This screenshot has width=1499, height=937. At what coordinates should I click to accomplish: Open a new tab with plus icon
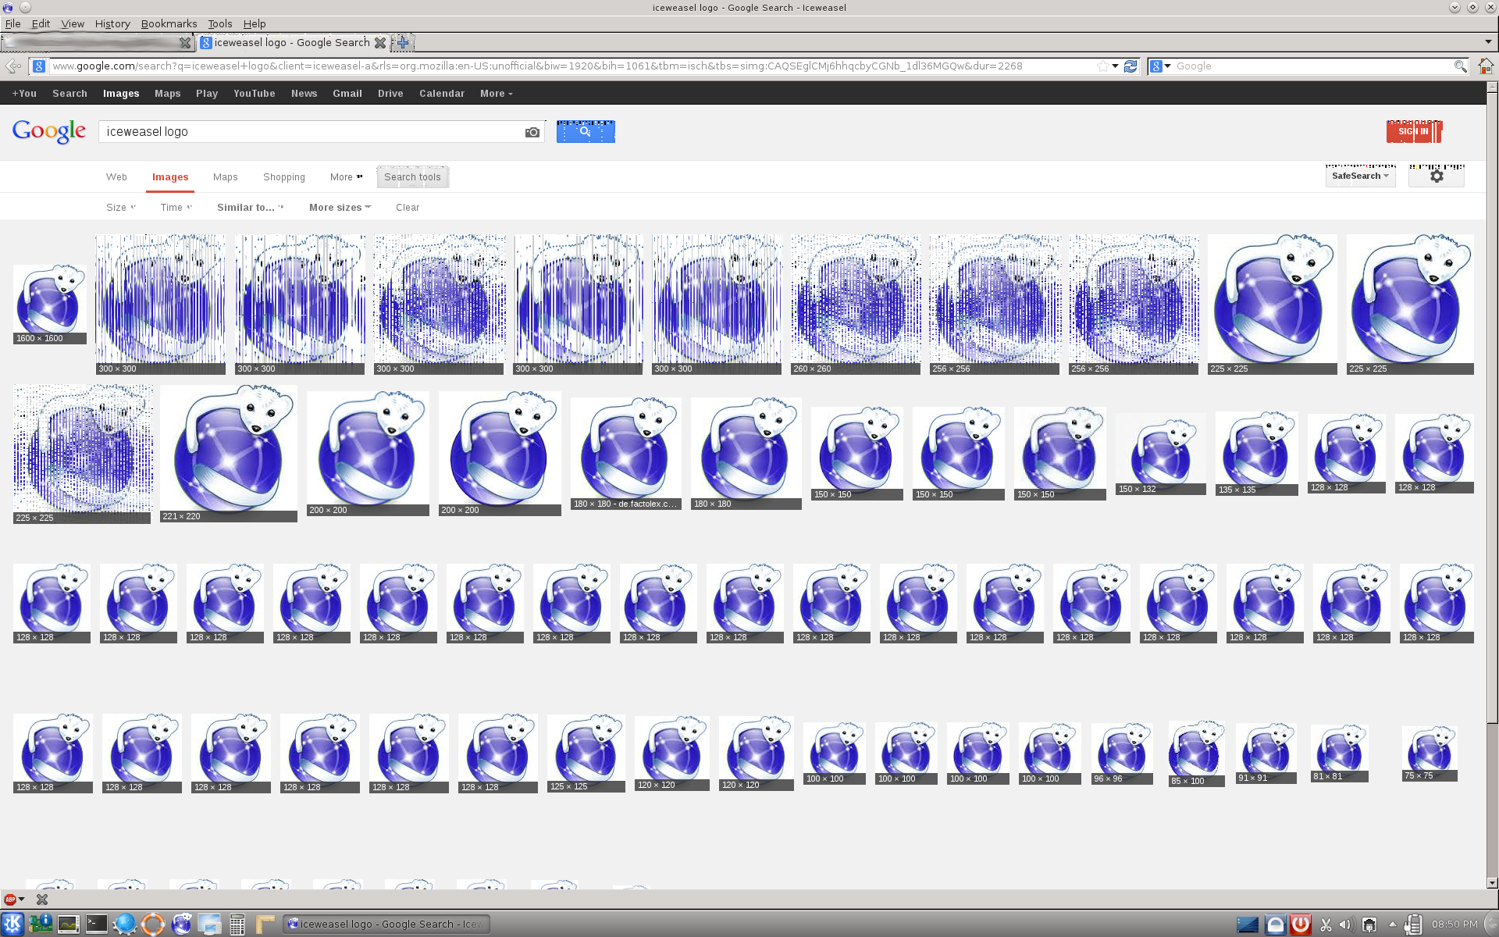(x=403, y=42)
